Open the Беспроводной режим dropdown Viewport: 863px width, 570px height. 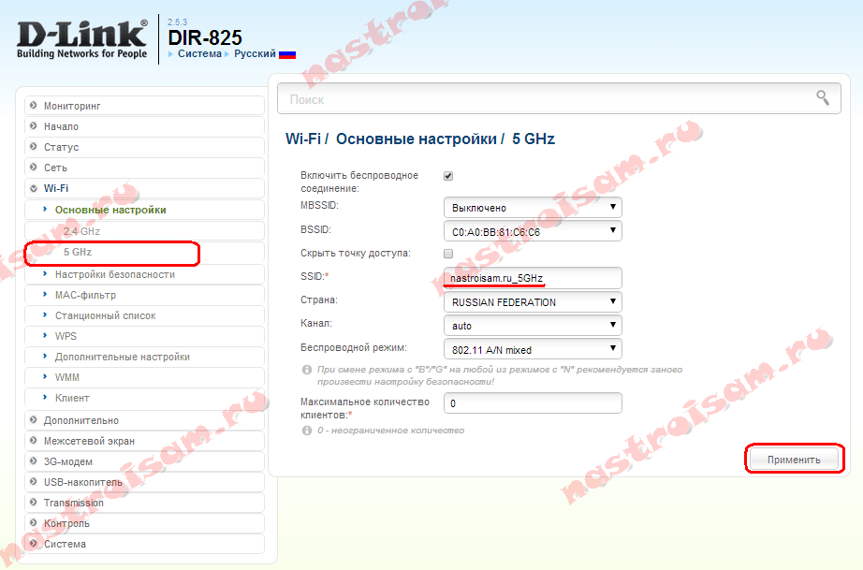(532, 350)
